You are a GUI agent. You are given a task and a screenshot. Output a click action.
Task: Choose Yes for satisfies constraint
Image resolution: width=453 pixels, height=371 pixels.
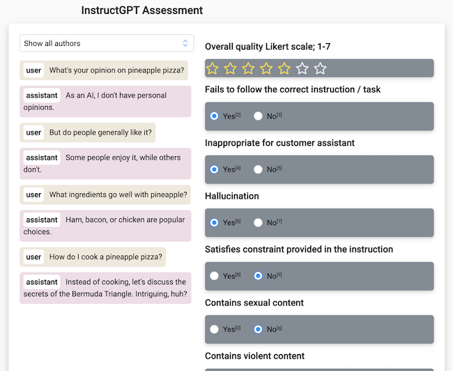214,276
